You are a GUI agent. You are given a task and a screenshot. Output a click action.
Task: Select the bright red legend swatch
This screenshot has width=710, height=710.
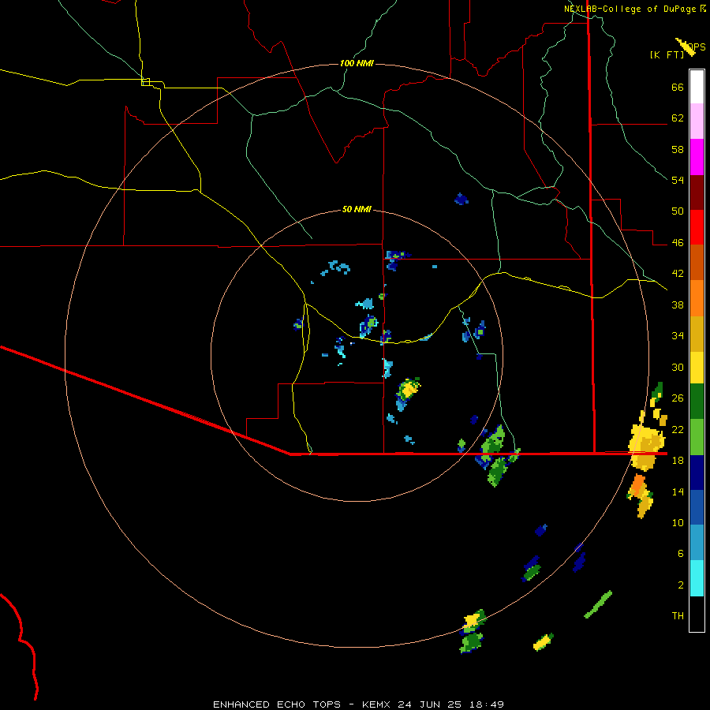(x=697, y=227)
